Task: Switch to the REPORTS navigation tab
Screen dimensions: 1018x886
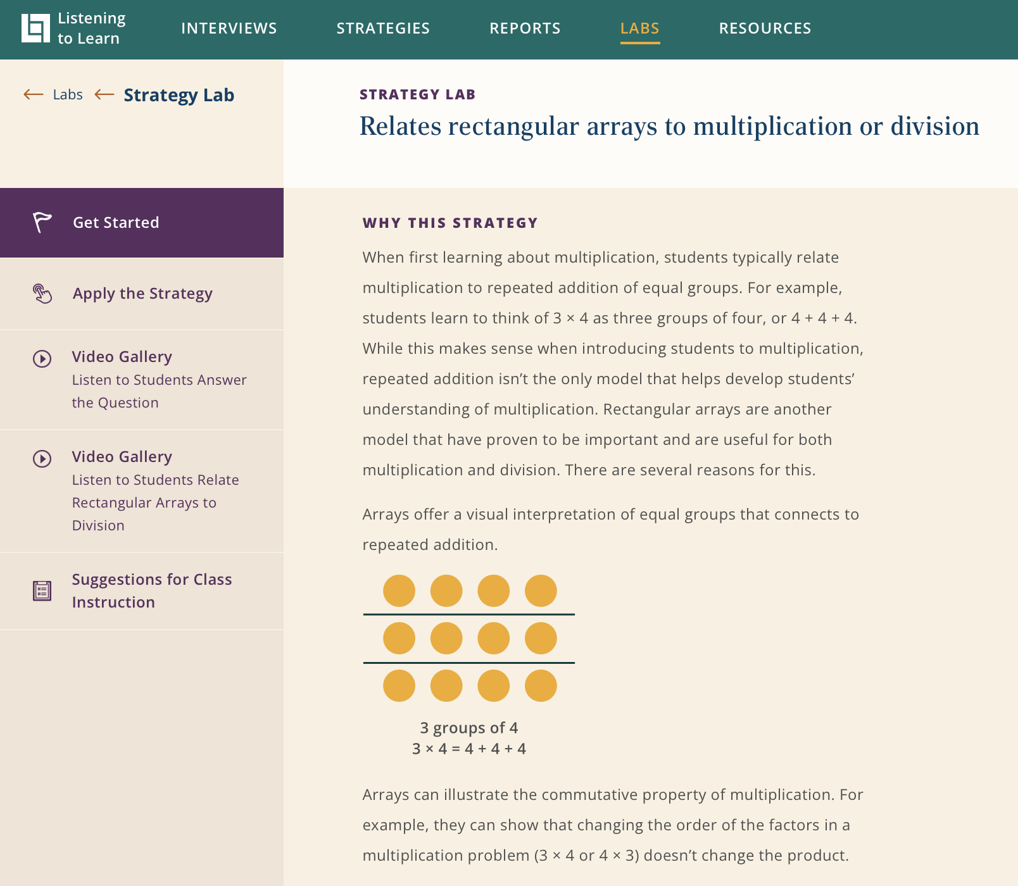Action: pos(525,28)
